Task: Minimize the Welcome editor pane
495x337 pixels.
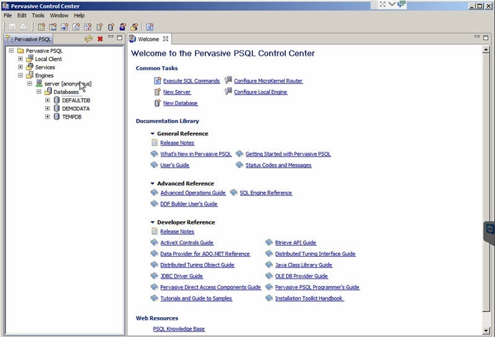Action: [x=477, y=37]
